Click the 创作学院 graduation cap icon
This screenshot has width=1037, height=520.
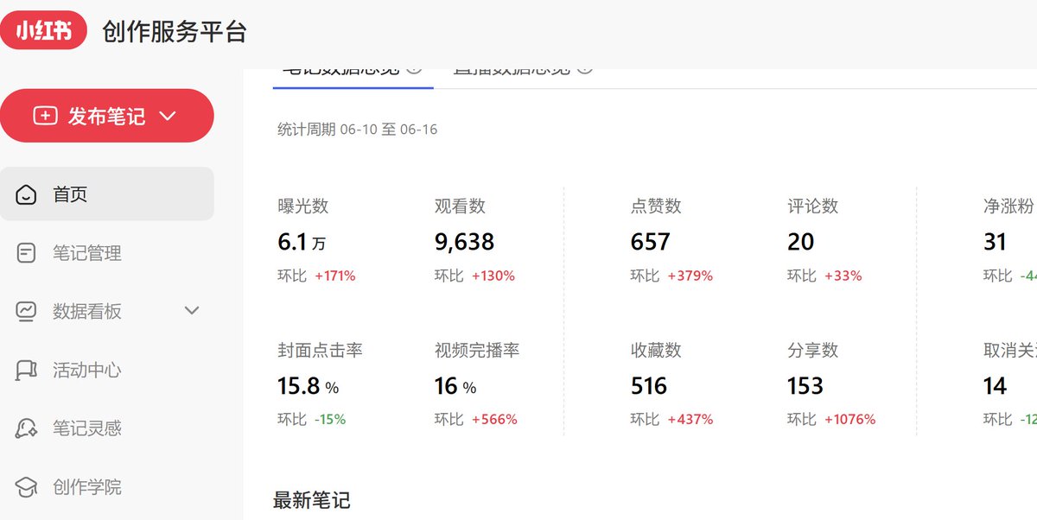(x=26, y=487)
